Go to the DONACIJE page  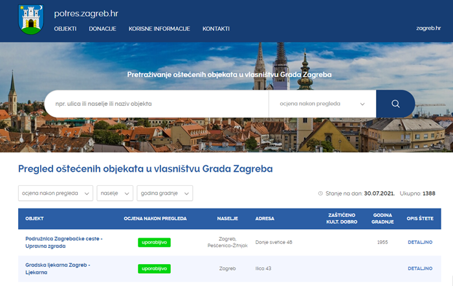point(102,29)
